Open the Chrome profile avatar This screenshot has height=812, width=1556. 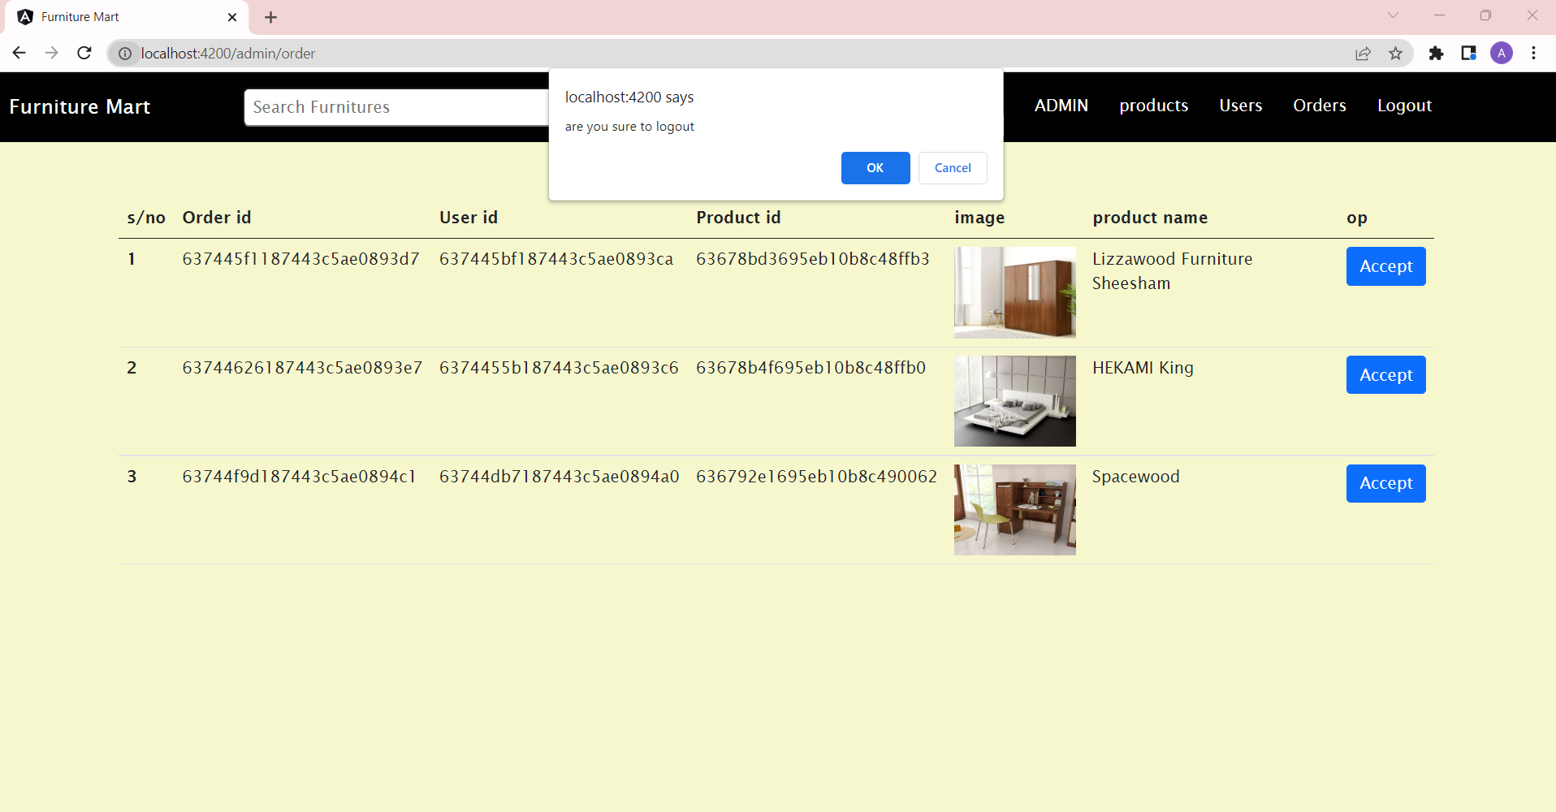point(1502,54)
